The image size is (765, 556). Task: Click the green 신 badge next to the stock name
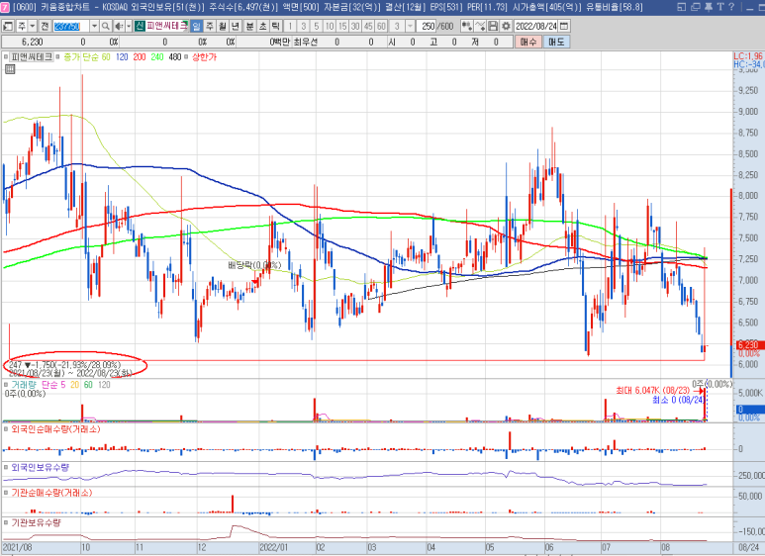pyautogui.click(x=140, y=26)
